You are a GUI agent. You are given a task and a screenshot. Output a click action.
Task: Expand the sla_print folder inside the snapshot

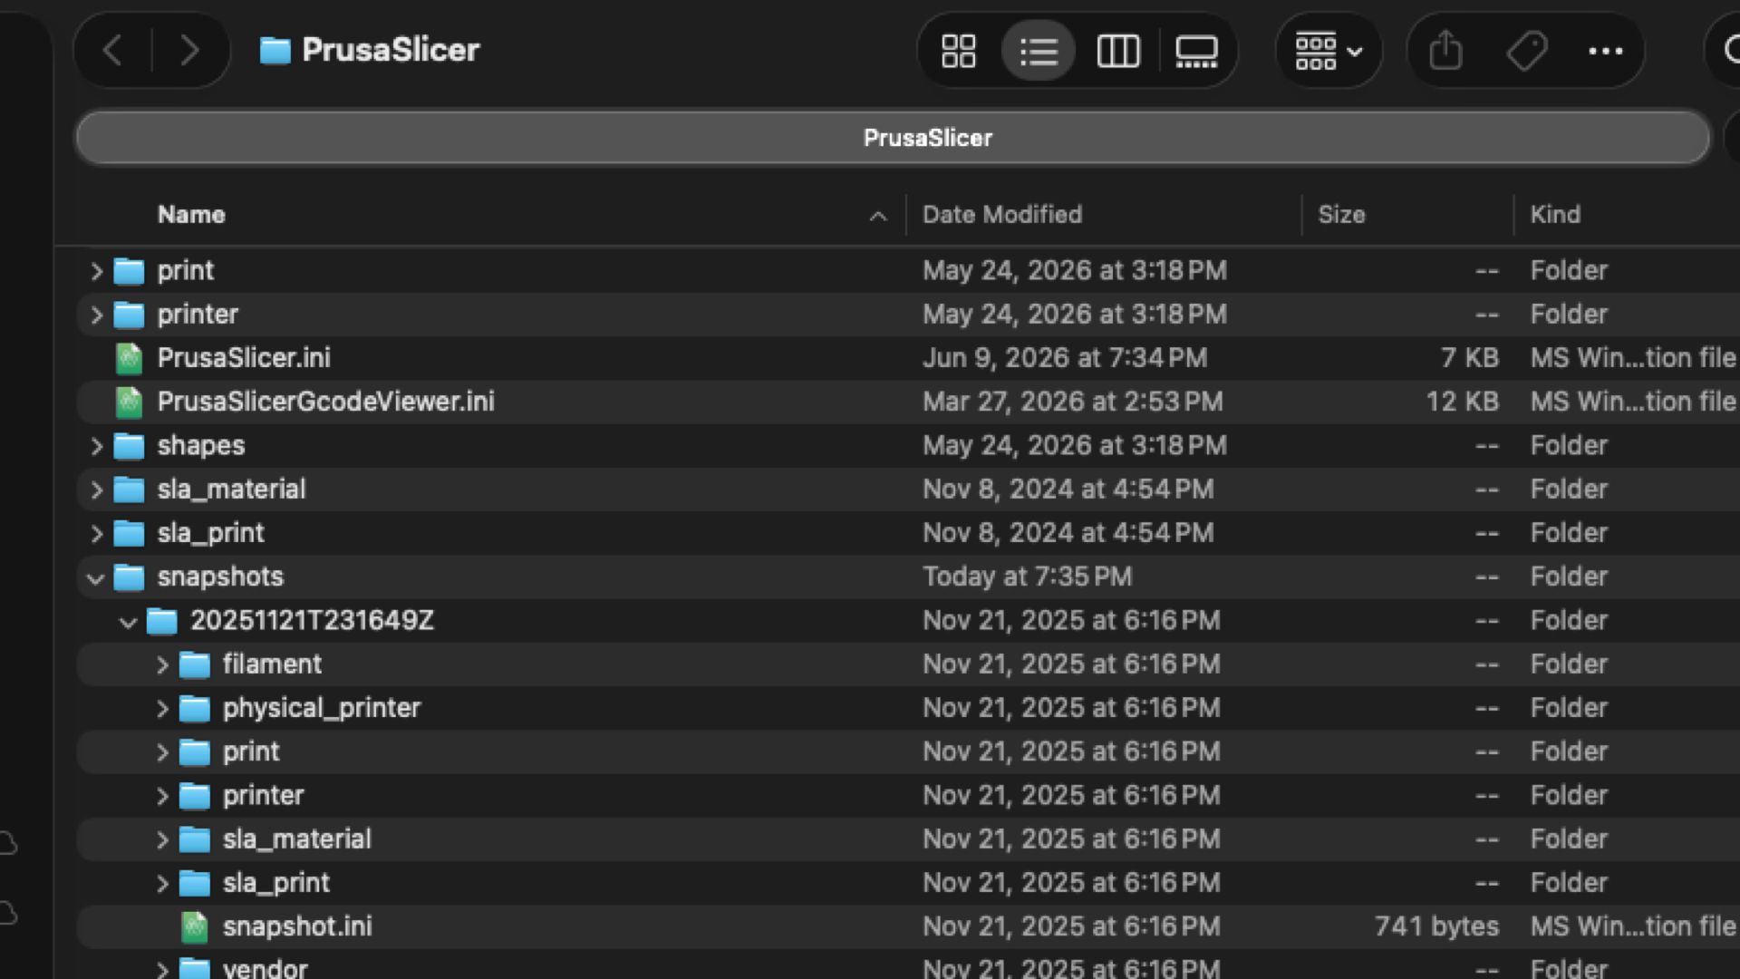pos(162,883)
